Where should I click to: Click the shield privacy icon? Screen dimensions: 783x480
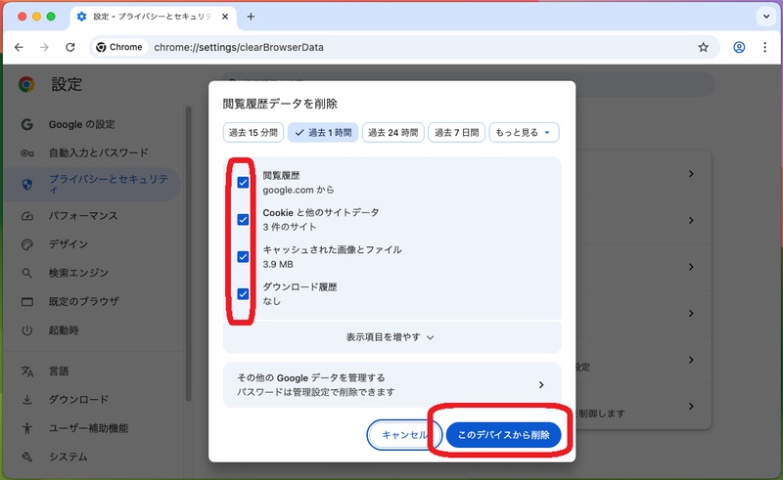27,184
